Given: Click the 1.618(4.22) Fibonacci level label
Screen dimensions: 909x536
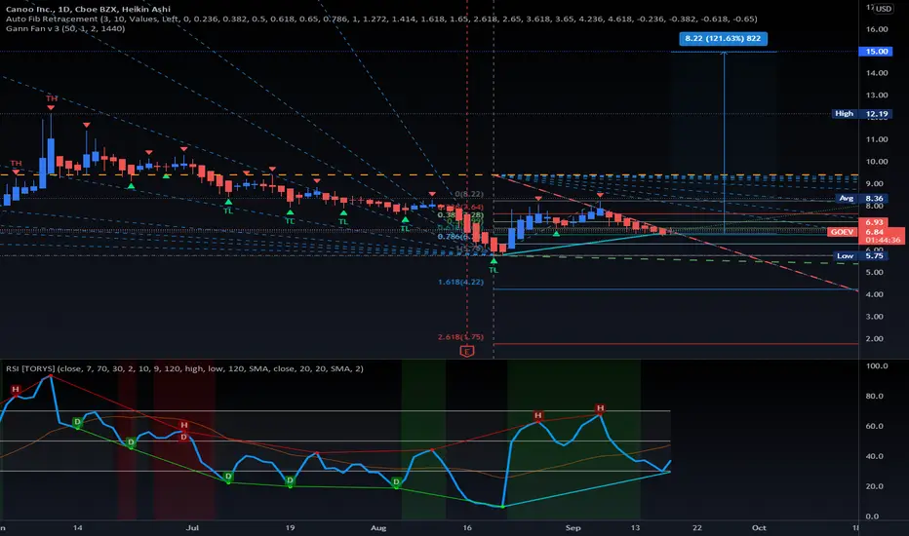Looking at the screenshot, I should coord(460,283).
